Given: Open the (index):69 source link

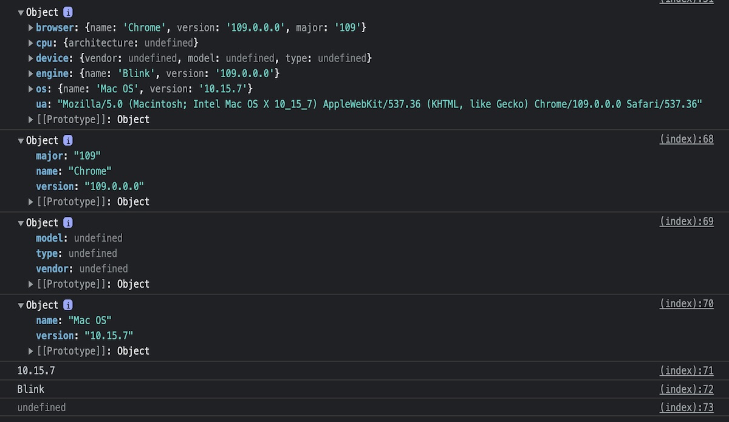Looking at the screenshot, I should click(x=686, y=222).
